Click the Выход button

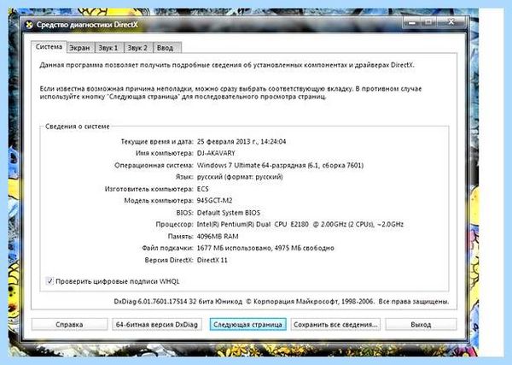[421, 325]
